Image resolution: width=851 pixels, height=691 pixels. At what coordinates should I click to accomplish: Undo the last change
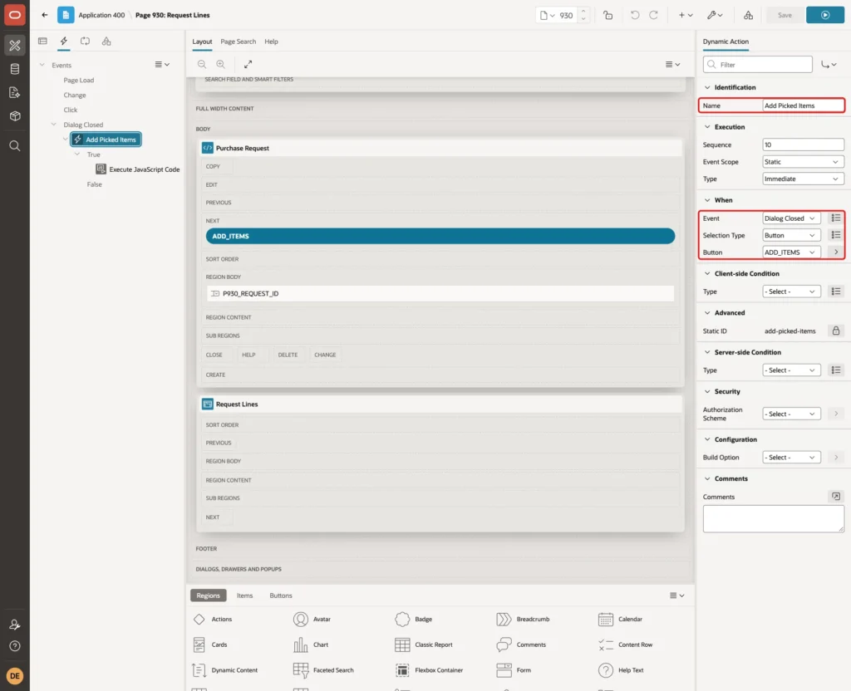634,15
